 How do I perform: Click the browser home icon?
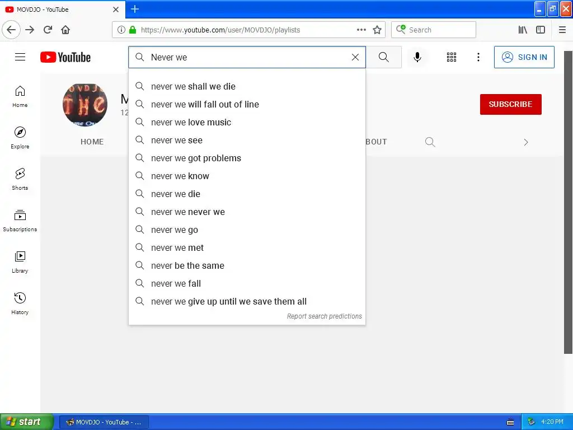tap(65, 30)
